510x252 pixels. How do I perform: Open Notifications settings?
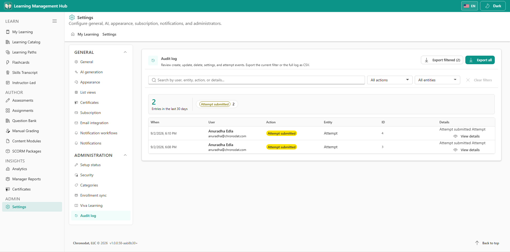pyautogui.click(x=101, y=143)
